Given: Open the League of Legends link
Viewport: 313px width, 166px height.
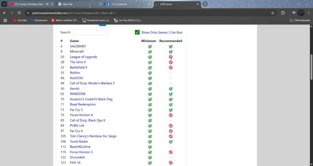Looking at the screenshot, I should 83,57.
